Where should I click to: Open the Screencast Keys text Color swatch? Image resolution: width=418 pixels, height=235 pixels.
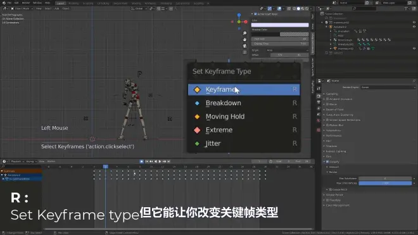pyautogui.click(x=280, y=25)
